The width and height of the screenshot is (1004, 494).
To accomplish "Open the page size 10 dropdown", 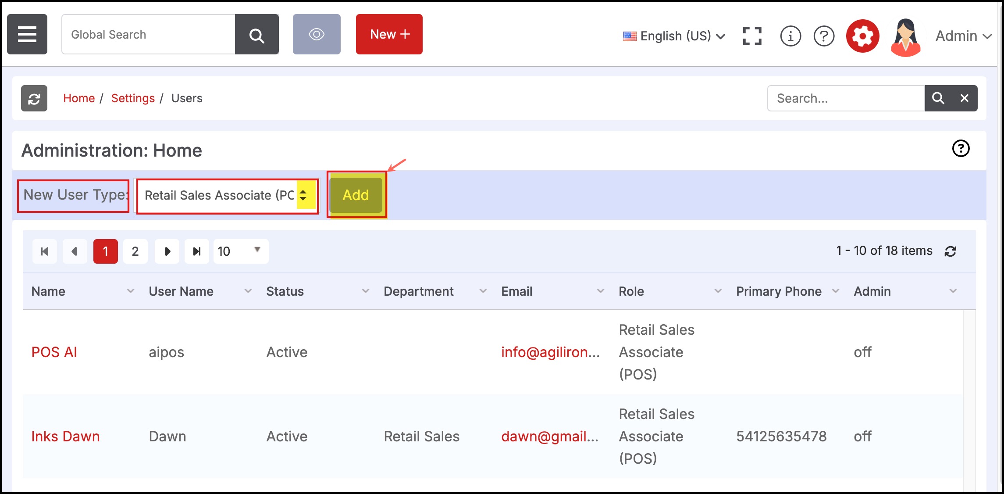I will 241,251.
